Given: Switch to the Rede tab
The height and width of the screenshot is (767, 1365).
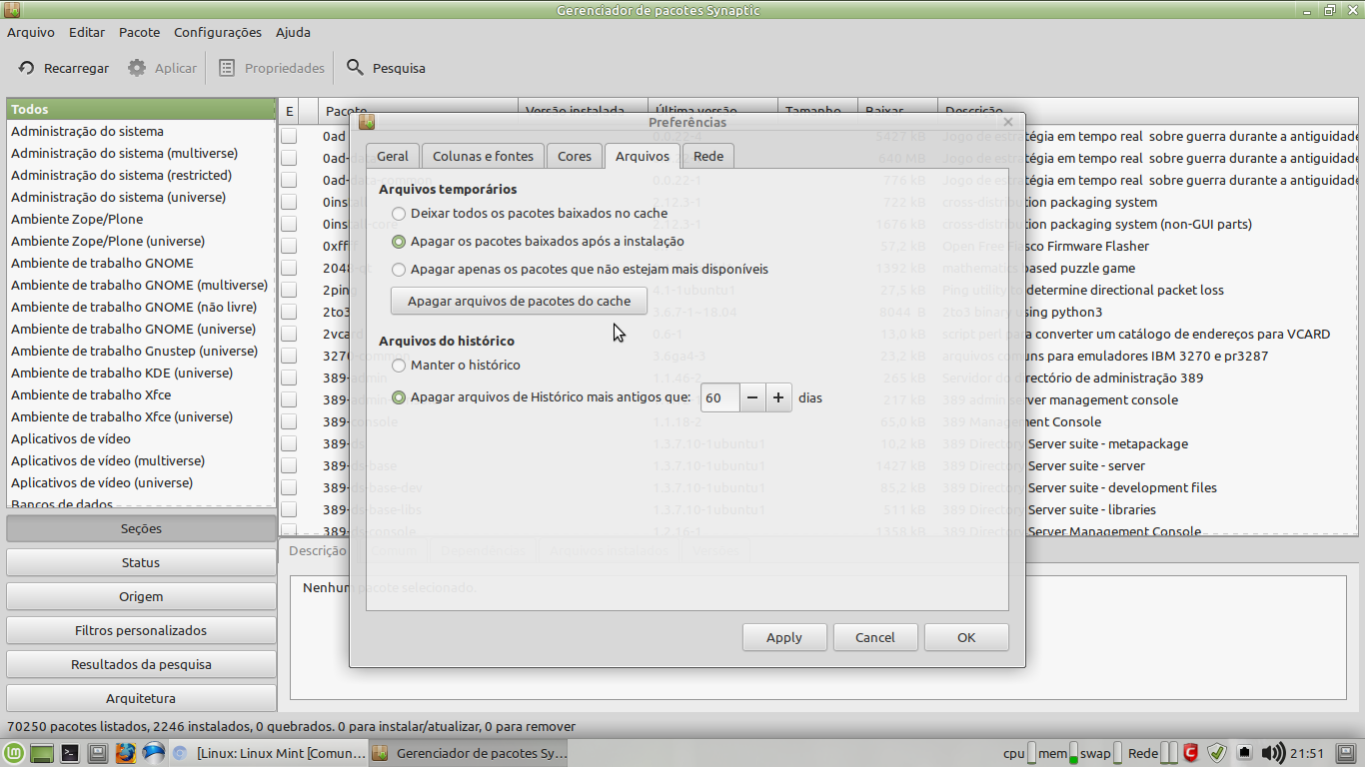Looking at the screenshot, I should 708,156.
